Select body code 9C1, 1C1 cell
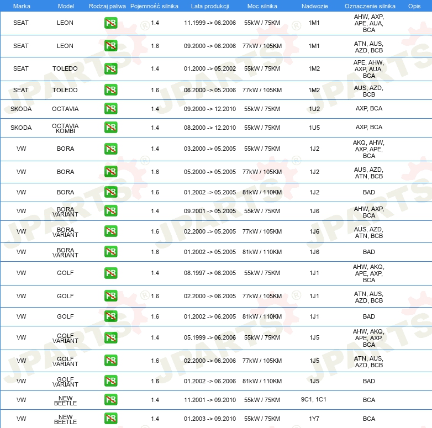Screen dimensions: 432x428 314,399
